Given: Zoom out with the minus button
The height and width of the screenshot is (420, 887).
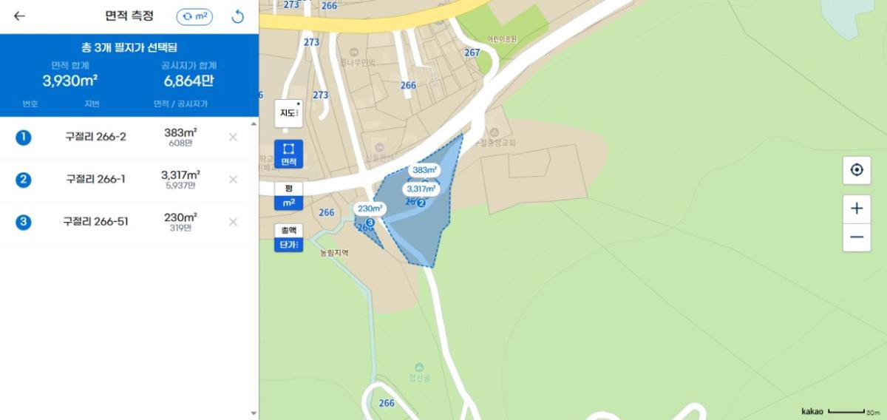Looking at the screenshot, I should click(x=857, y=237).
